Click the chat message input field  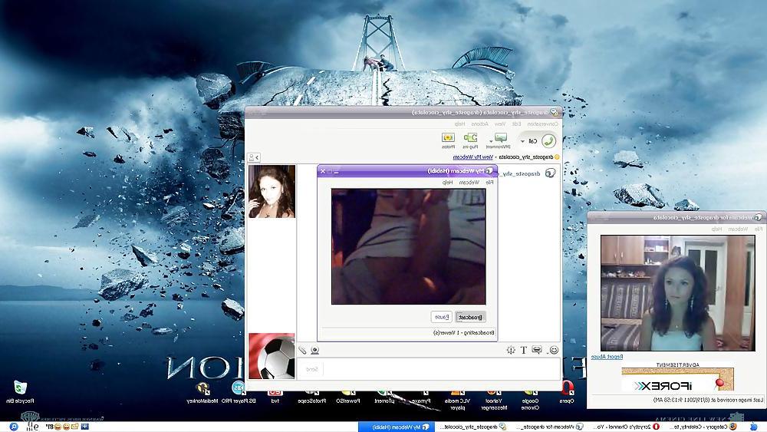pos(440,369)
